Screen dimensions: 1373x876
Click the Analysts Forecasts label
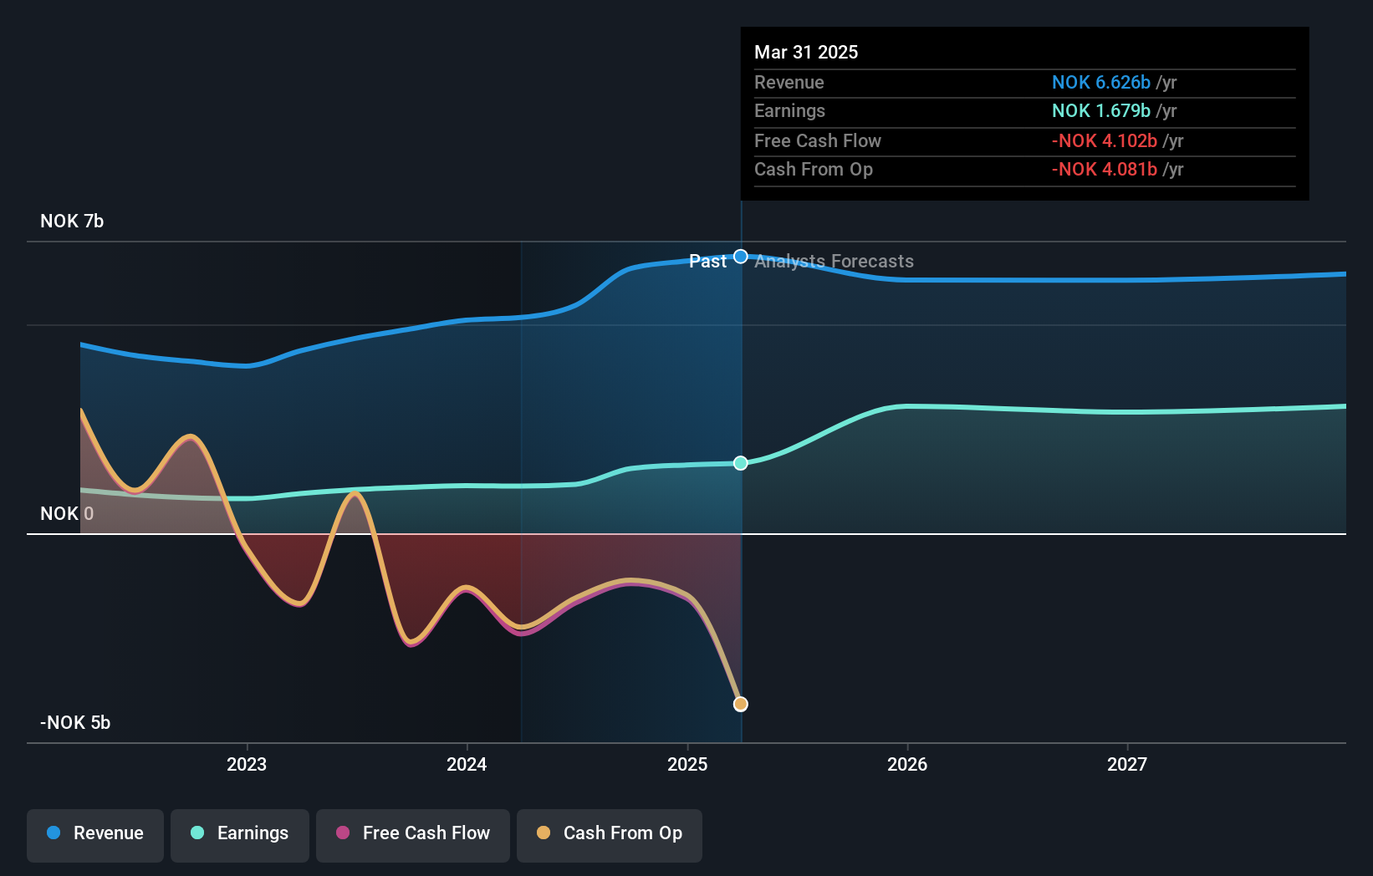[x=834, y=262]
